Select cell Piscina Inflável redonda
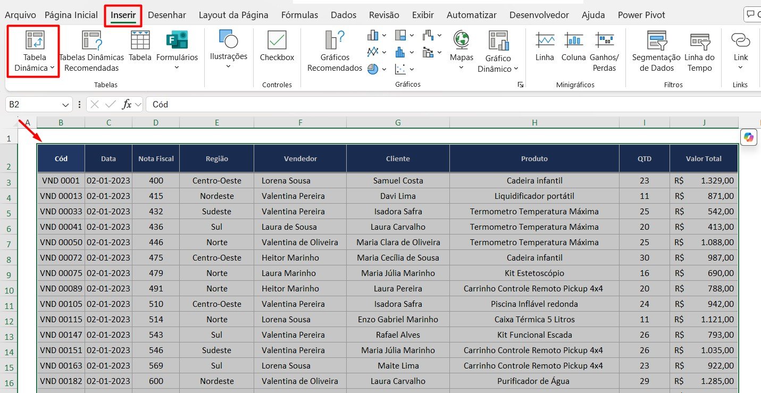Viewport: 761px width, 393px height. [x=534, y=304]
